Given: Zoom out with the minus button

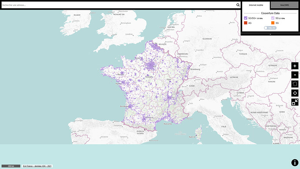Looking at the screenshot, I should tap(295, 75).
